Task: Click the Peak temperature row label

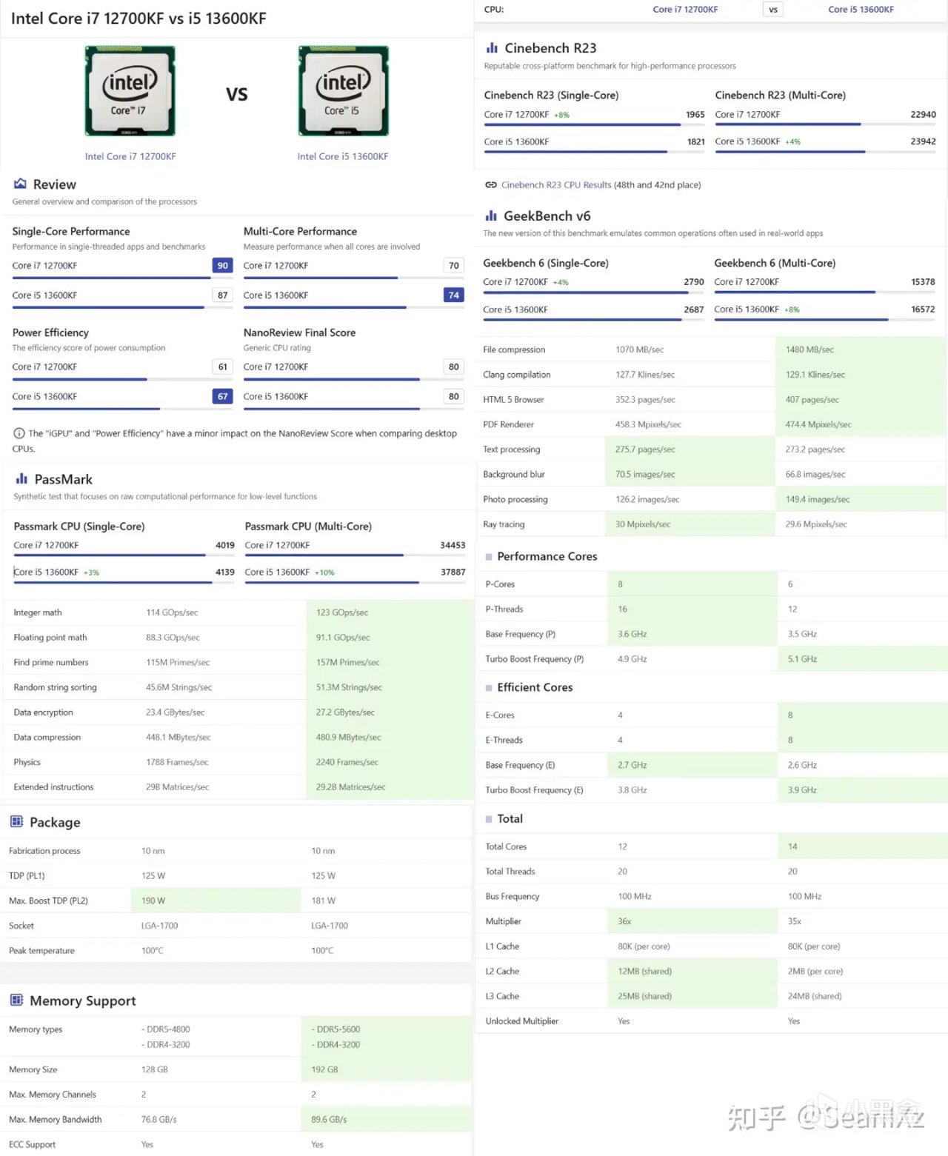Action: 41,951
